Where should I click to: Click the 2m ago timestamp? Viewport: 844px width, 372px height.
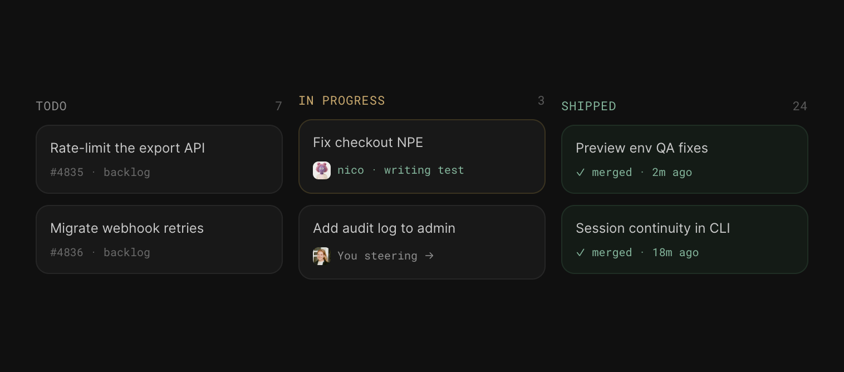672,173
